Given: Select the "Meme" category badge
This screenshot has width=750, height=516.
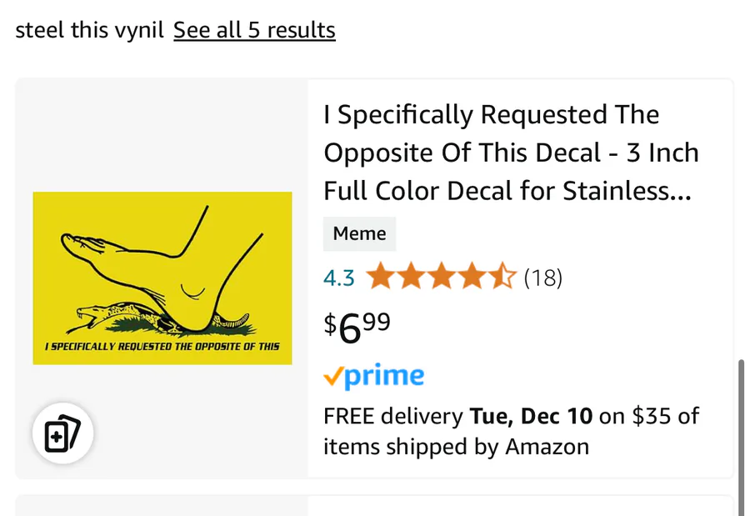Looking at the screenshot, I should point(359,234).
